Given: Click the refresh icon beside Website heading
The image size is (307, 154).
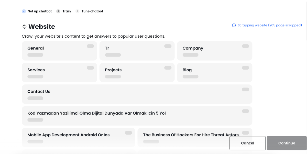Looking at the screenshot, I should click(x=25, y=27).
